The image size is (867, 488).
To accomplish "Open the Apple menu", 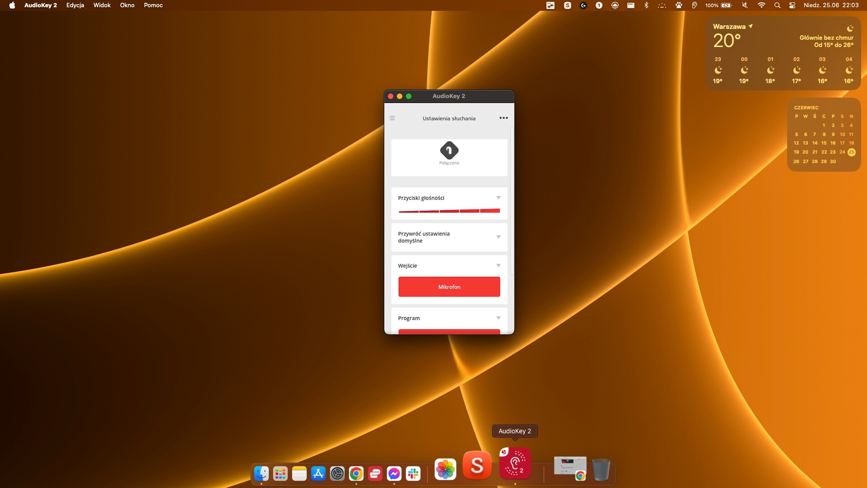I will point(12,5).
